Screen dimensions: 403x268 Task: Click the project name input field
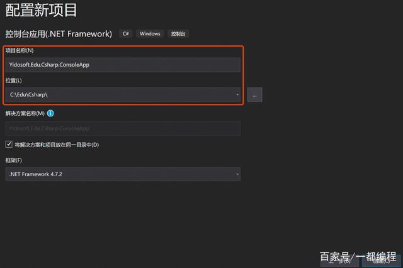click(123, 64)
